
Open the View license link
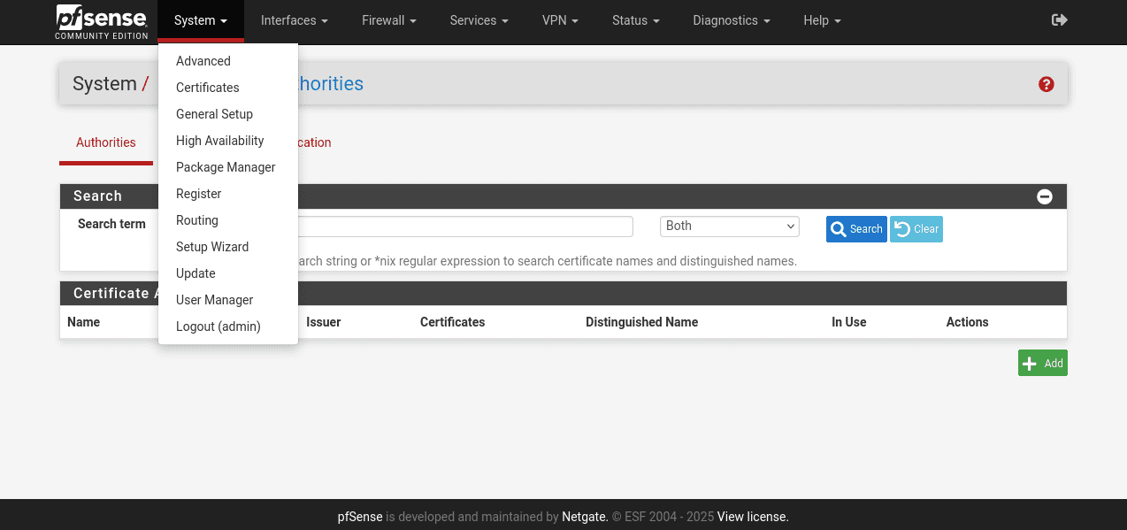(752, 517)
